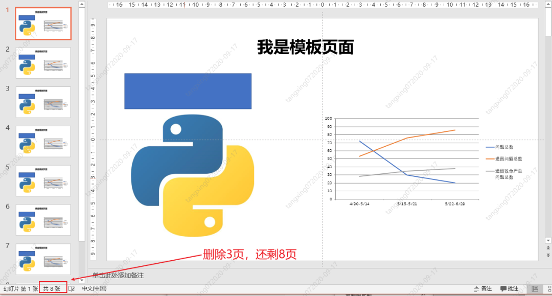Screen dimensions: 552x296
Task: Select the blue rectangle shape on the slide
Action: [188, 91]
